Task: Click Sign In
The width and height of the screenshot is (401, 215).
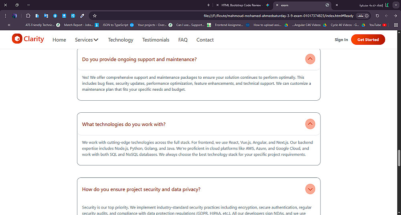Action: (341, 40)
